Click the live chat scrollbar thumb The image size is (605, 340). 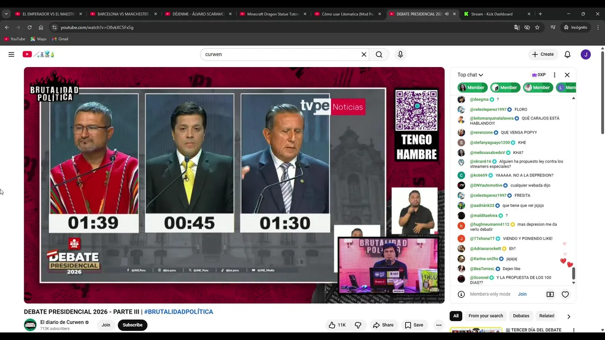pos(574,273)
